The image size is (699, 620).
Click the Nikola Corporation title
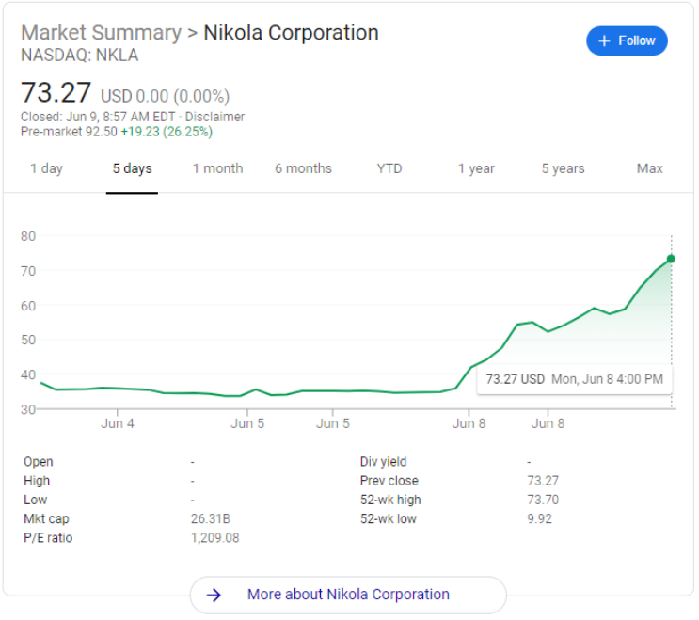coord(291,33)
